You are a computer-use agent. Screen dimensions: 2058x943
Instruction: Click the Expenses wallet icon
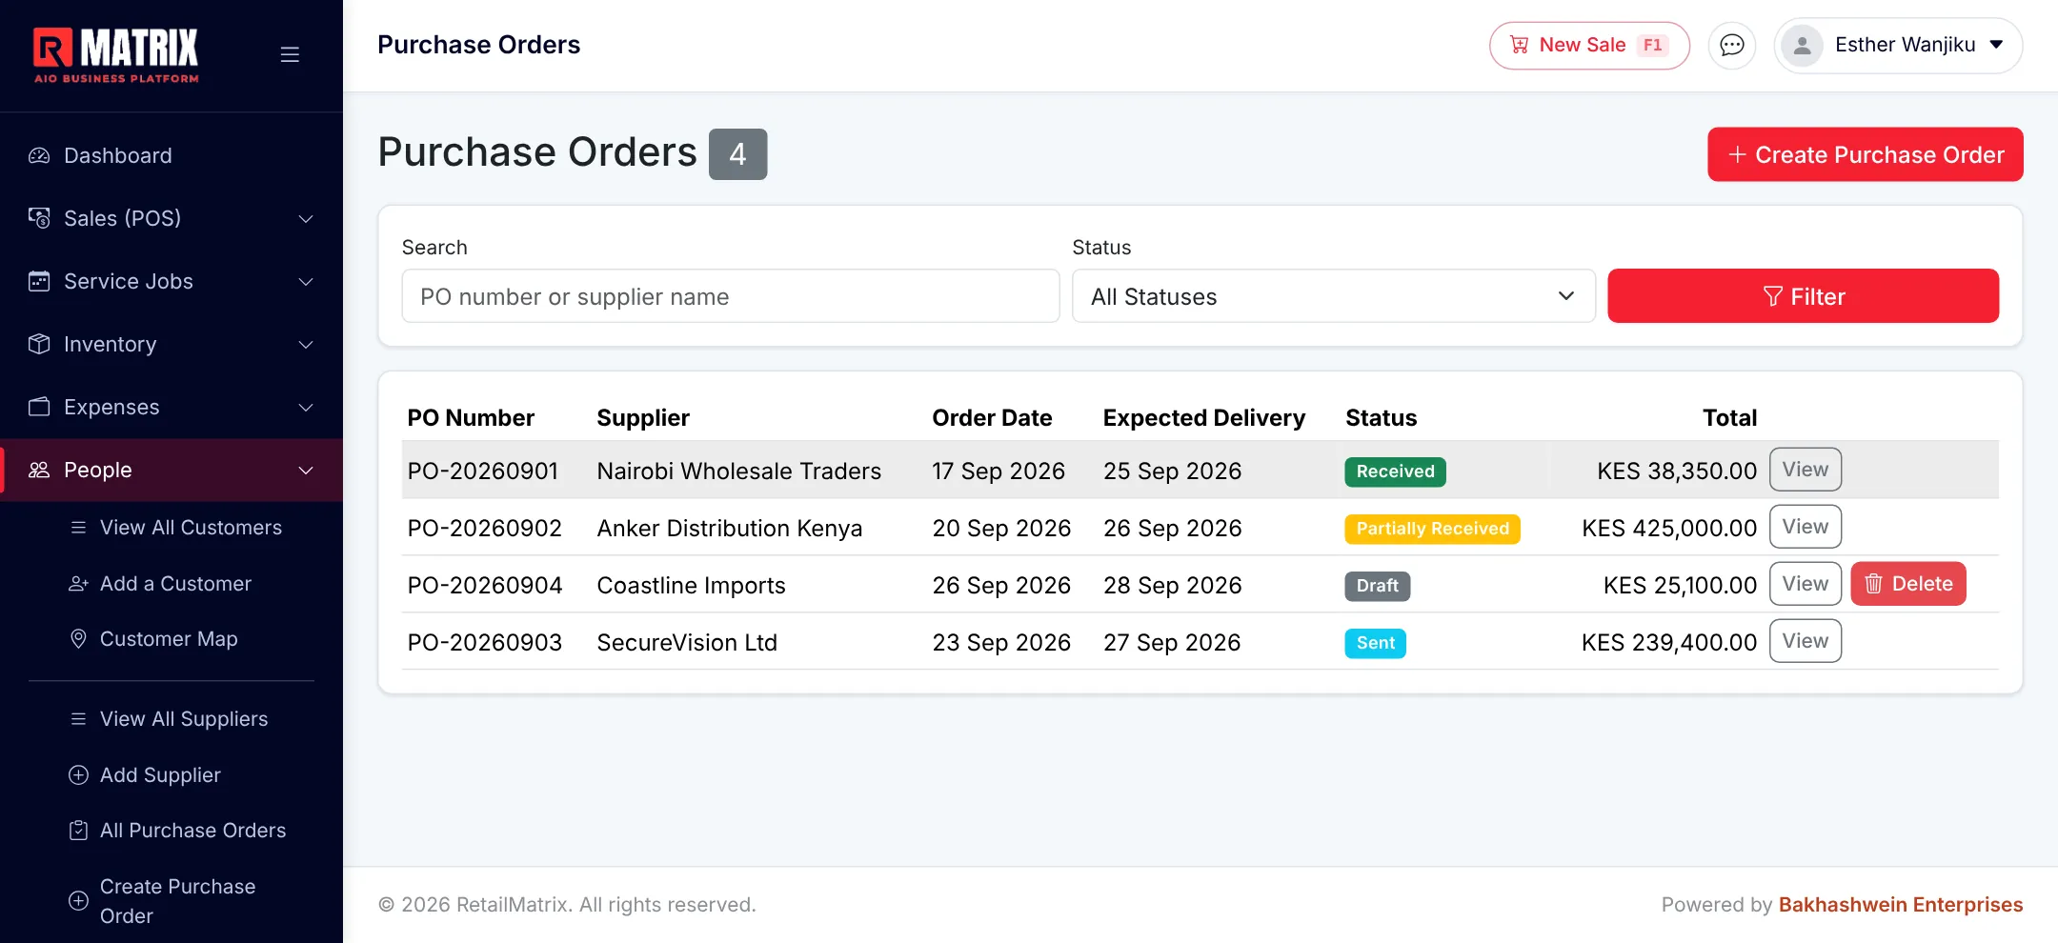(x=39, y=407)
